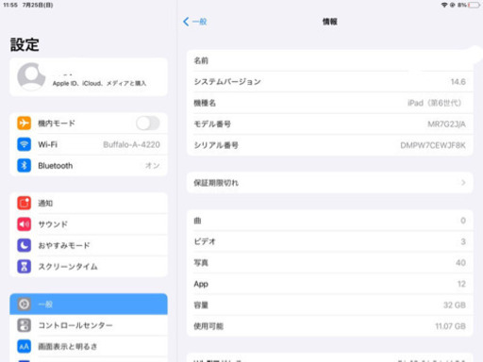Image resolution: width=483 pixels, height=362 pixels.
Task: Open おやすみモード in the sidebar
Action: pos(64,245)
